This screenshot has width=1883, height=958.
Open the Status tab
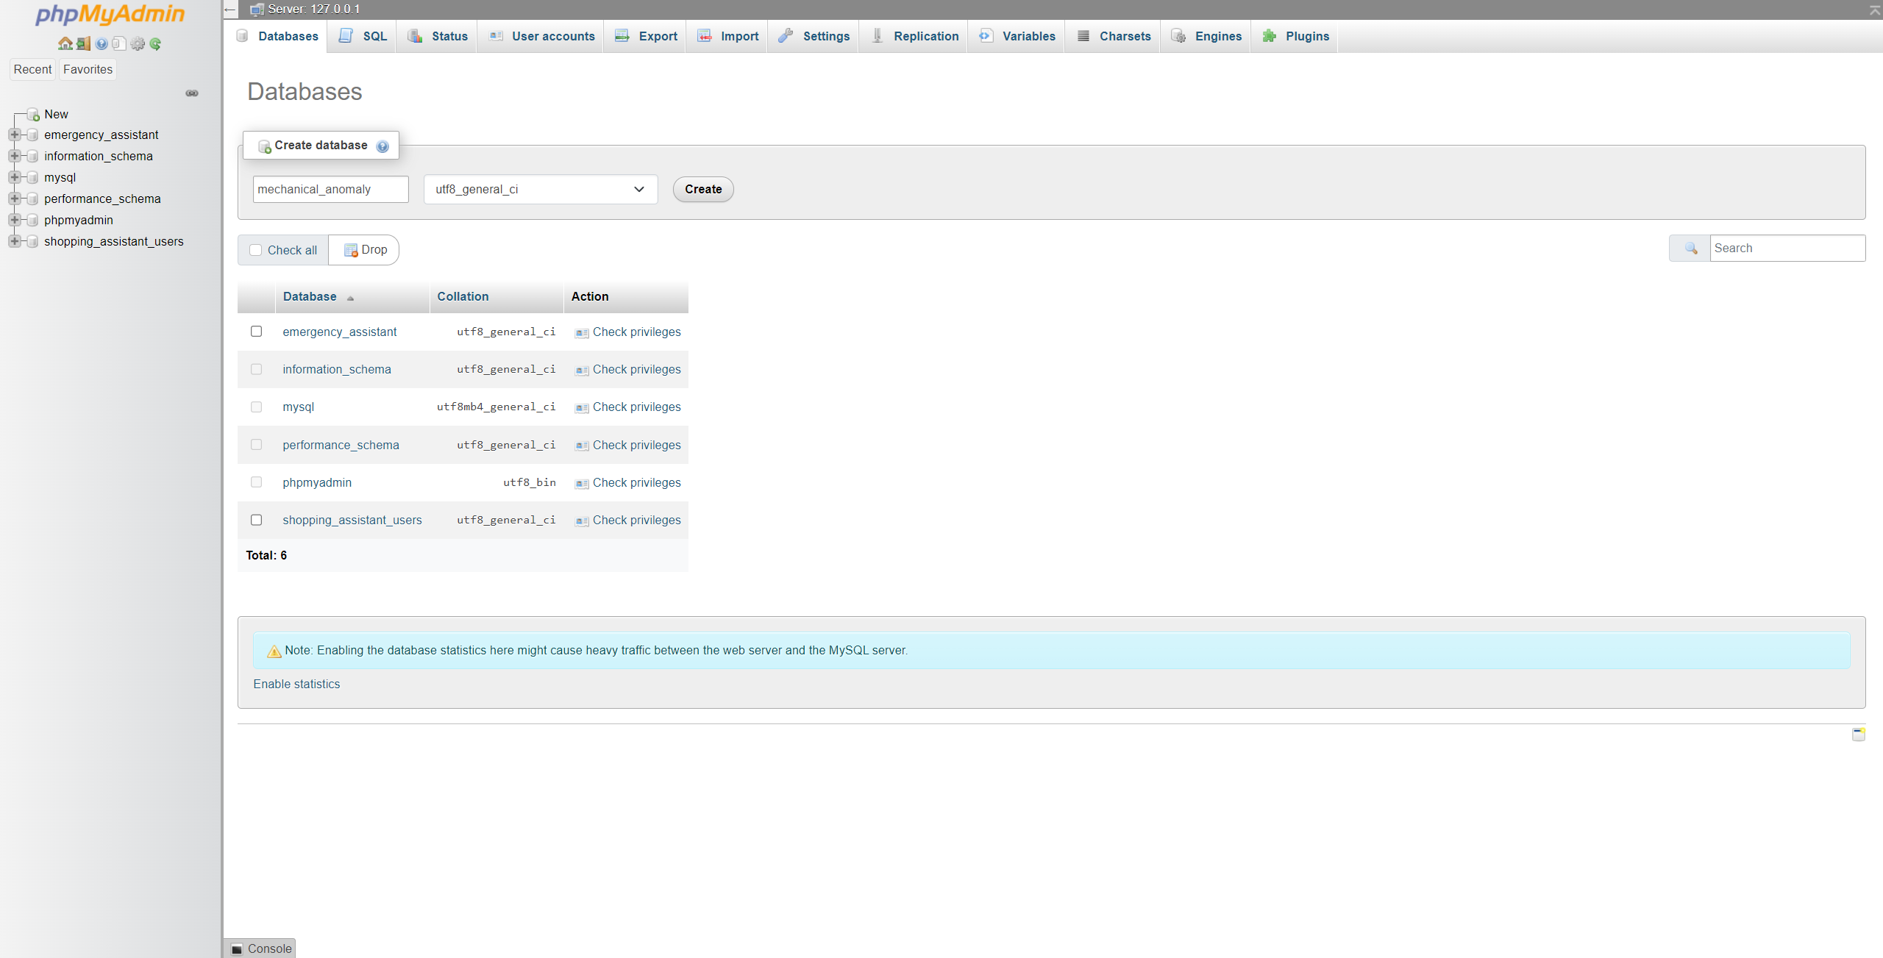(x=438, y=36)
